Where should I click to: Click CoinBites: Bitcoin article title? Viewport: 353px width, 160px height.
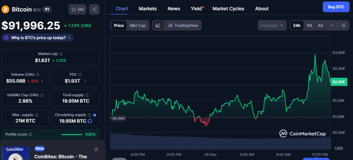tap(61, 157)
